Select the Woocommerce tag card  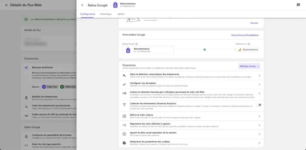148,50
